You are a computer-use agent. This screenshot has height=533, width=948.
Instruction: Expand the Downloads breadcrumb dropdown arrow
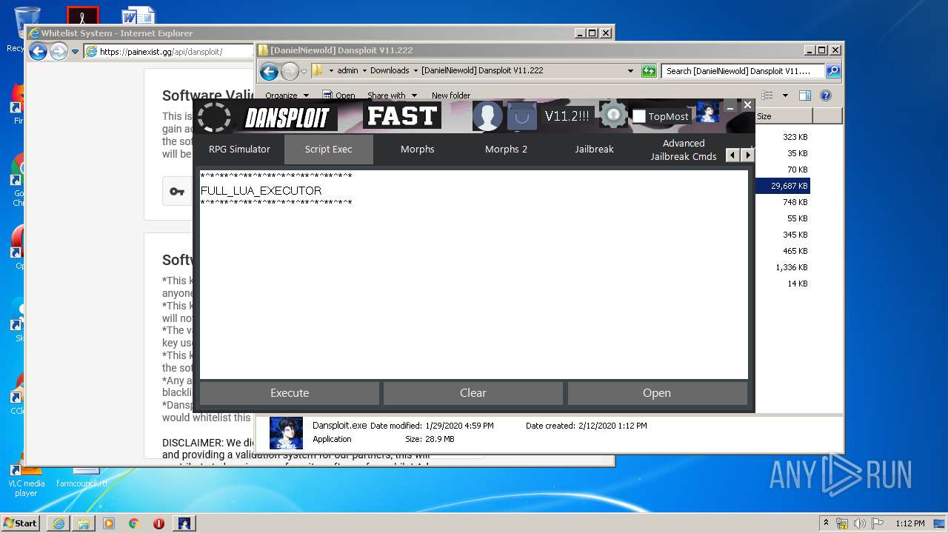(415, 71)
